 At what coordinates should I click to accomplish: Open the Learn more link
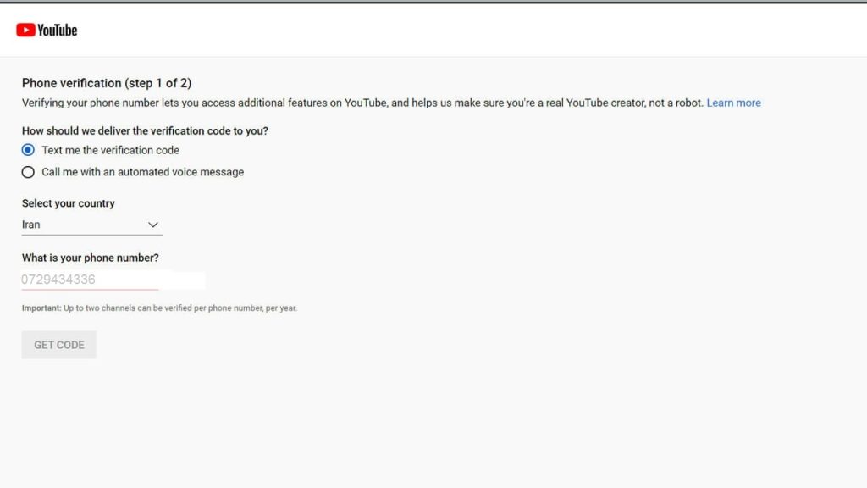733,103
